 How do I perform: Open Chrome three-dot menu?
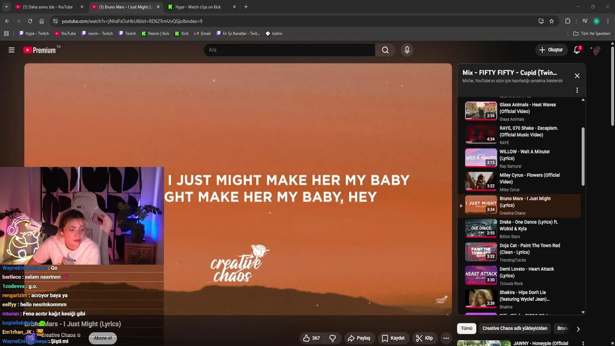click(608, 21)
